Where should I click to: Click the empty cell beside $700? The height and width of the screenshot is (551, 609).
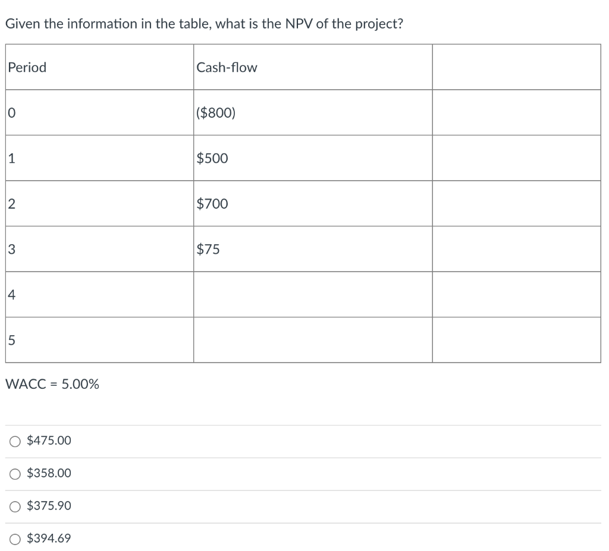516,204
